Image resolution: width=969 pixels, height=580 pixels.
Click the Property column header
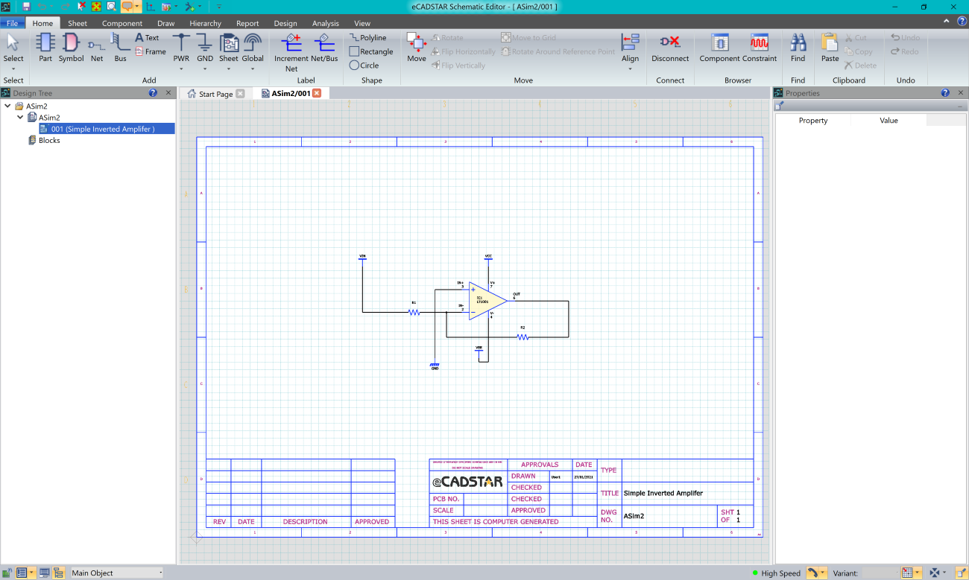813,120
